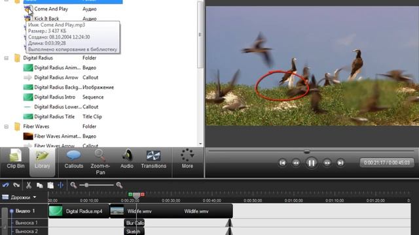
Task: Jump to the next clip button
Action: pyautogui.click(x=340, y=163)
